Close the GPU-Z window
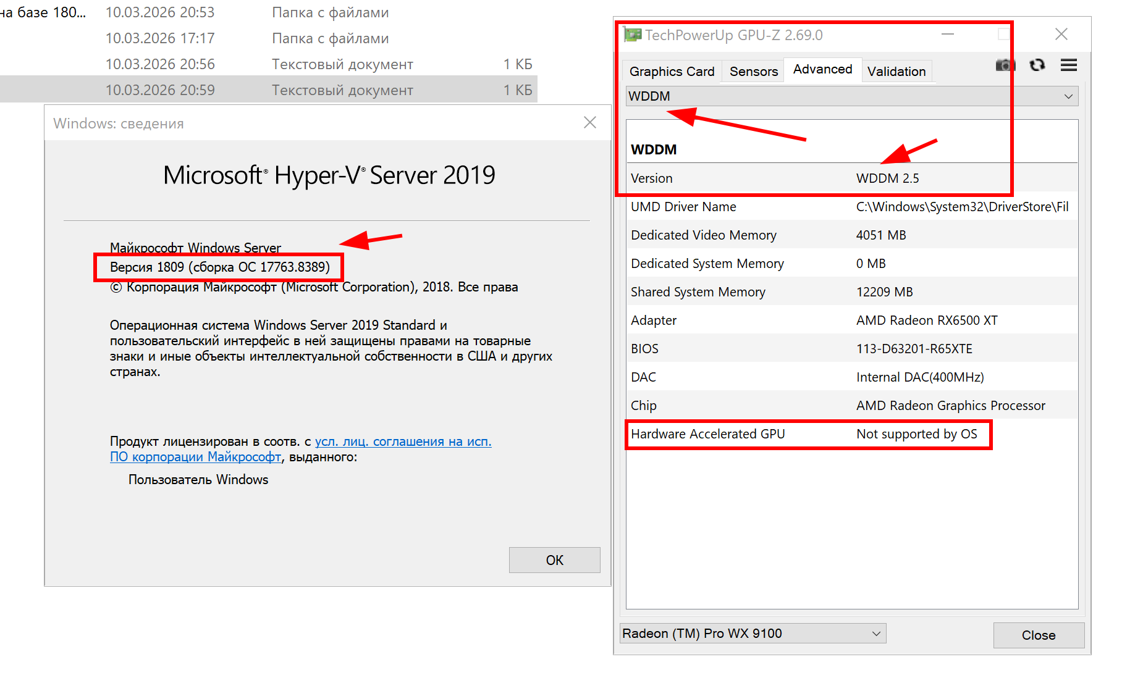The image size is (1143, 678). (1061, 34)
